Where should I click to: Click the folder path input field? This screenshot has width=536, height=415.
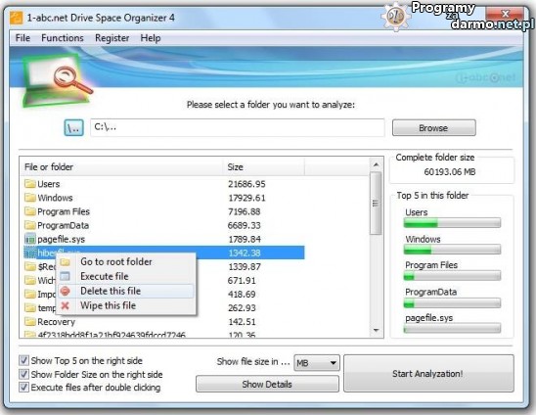click(238, 127)
